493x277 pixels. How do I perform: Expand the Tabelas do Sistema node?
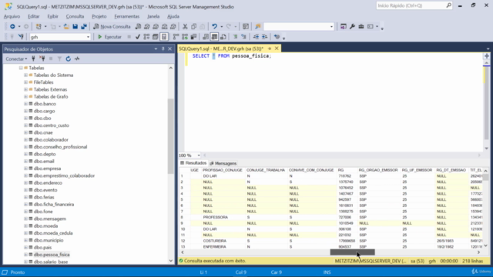(25, 75)
